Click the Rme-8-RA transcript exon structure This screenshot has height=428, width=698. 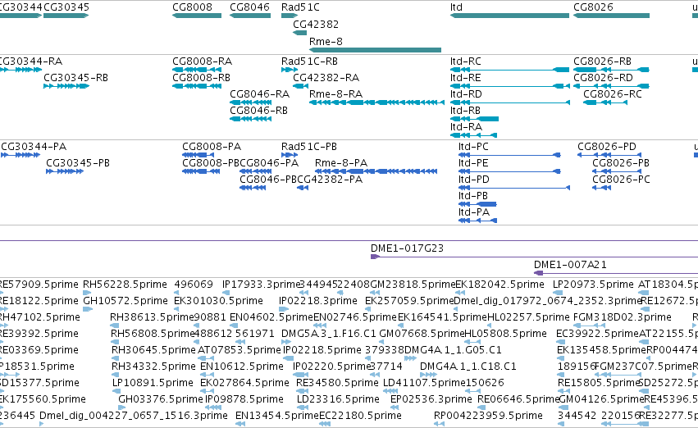(x=376, y=102)
